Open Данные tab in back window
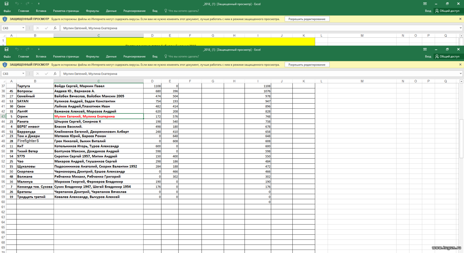464x253 pixels. coord(111,11)
